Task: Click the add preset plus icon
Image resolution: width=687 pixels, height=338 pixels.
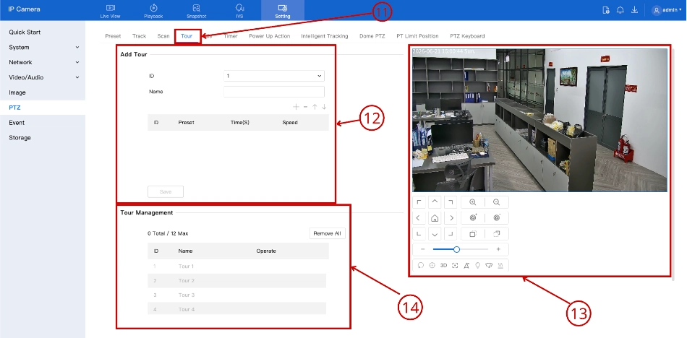Action: [296, 107]
